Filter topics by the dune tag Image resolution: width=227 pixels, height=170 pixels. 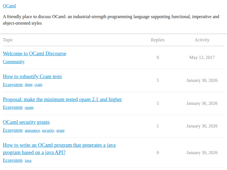pyautogui.click(x=28, y=85)
